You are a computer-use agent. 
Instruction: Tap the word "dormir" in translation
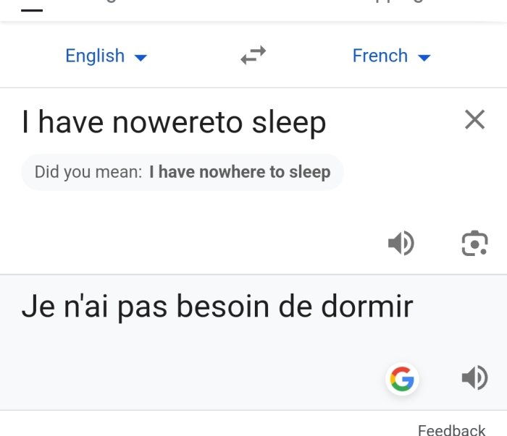[367, 305]
